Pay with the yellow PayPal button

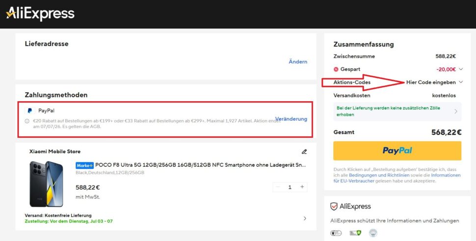tap(397, 151)
